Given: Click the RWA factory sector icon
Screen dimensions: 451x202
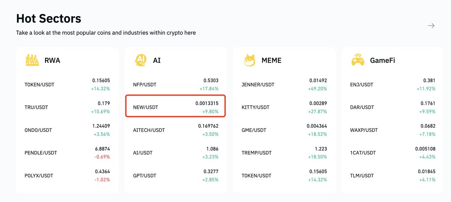Looking at the screenshot, I should point(32,60).
